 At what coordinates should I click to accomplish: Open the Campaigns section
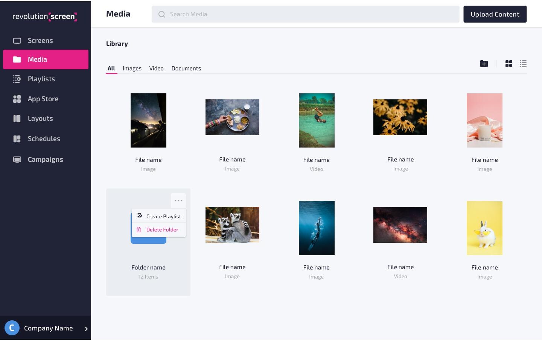(x=46, y=160)
